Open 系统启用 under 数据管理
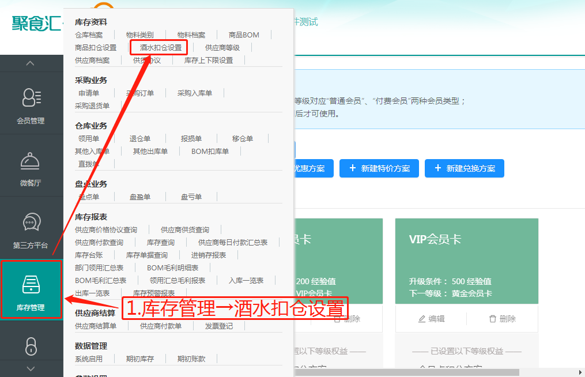Screen dimensions: 585x377 pos(89,359)
